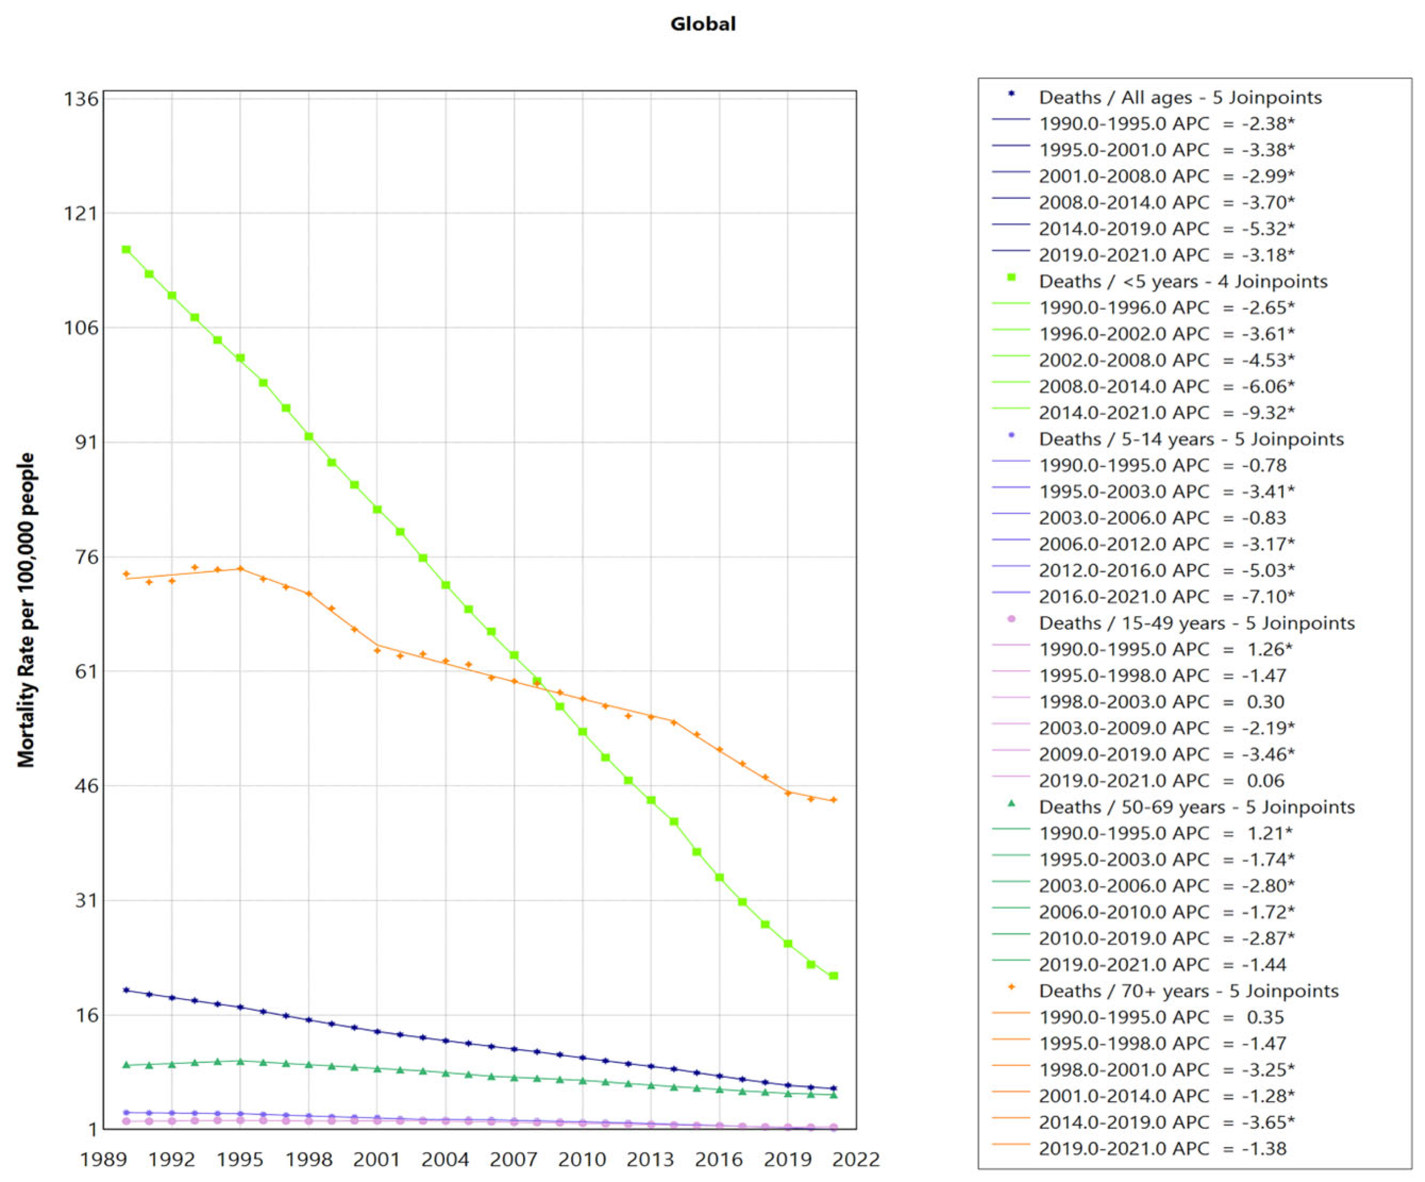
Task: Select legend entry 2014.0-2021.0 APC = -9.32*
Action: tap(1167, 412)
